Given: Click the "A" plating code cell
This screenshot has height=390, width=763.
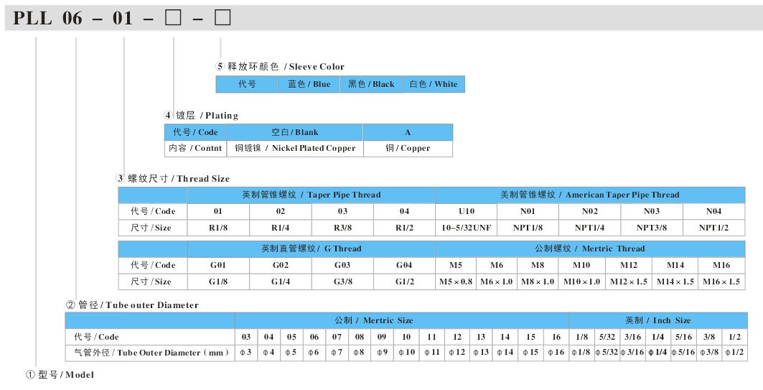Looking at the screenshot, I should (x=408, y=132).
